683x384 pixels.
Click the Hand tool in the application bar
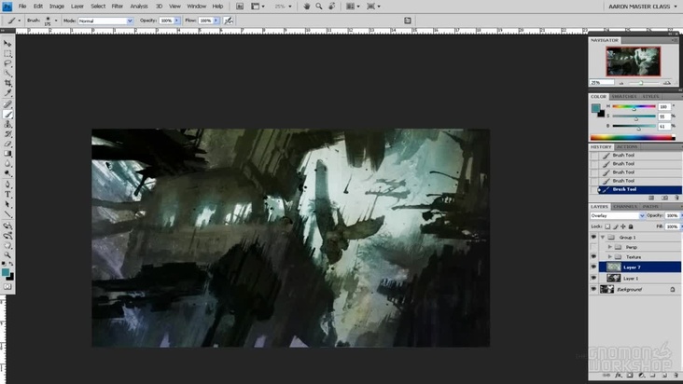[x=307, y=7]
